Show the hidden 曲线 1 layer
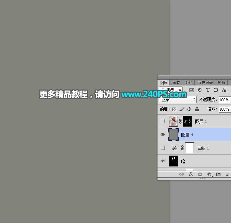Screen dimensions: 231x223 coord(163,148)
